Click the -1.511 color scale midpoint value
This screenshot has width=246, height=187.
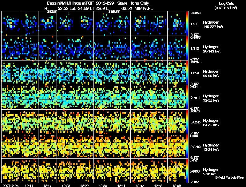(195, 24)
